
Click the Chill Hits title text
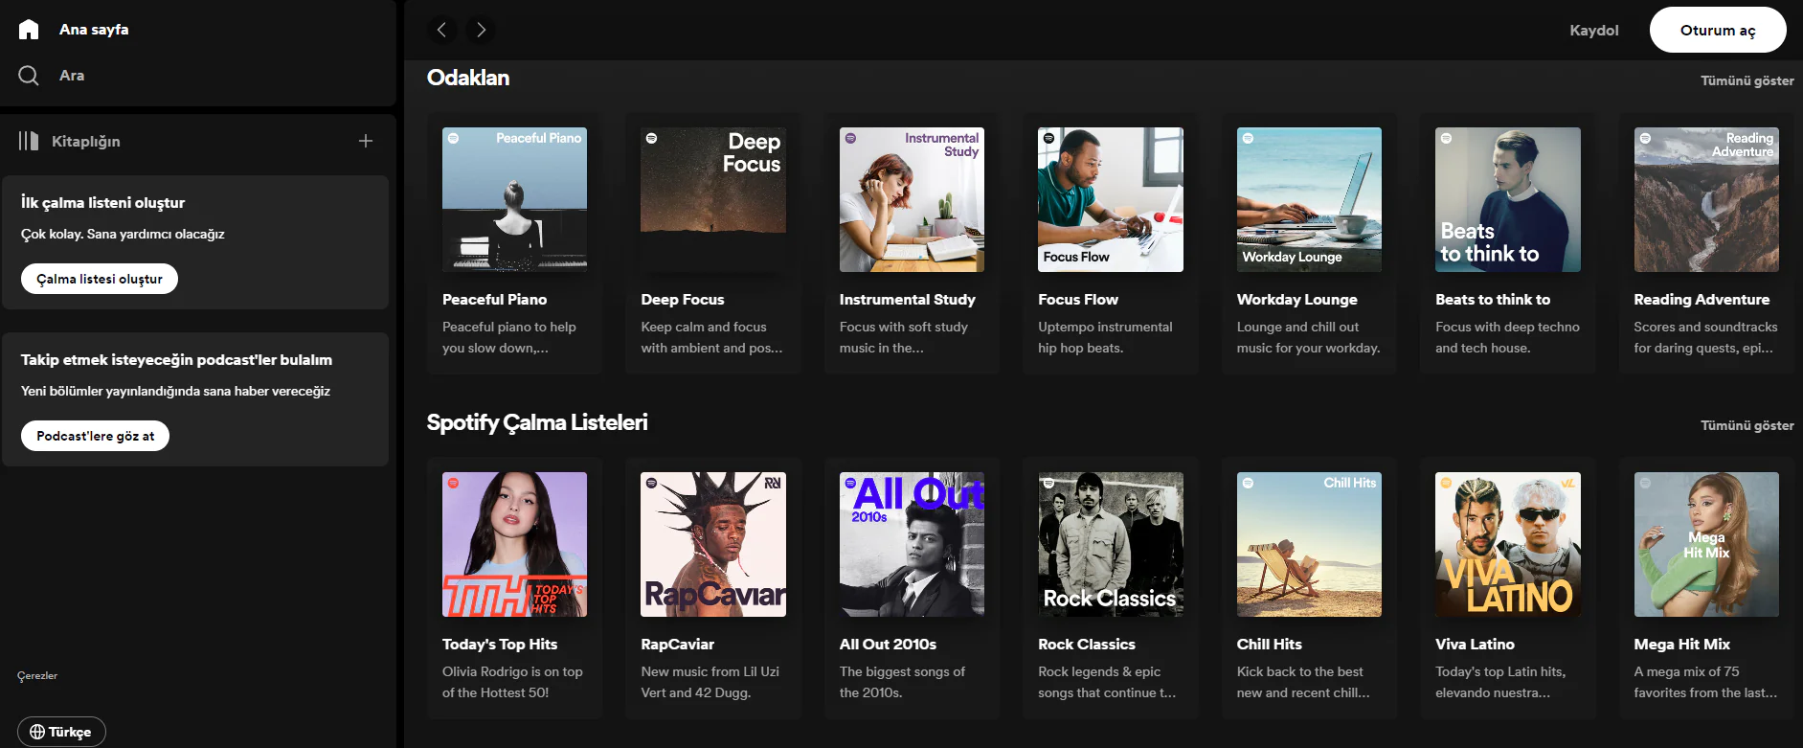1270,645
